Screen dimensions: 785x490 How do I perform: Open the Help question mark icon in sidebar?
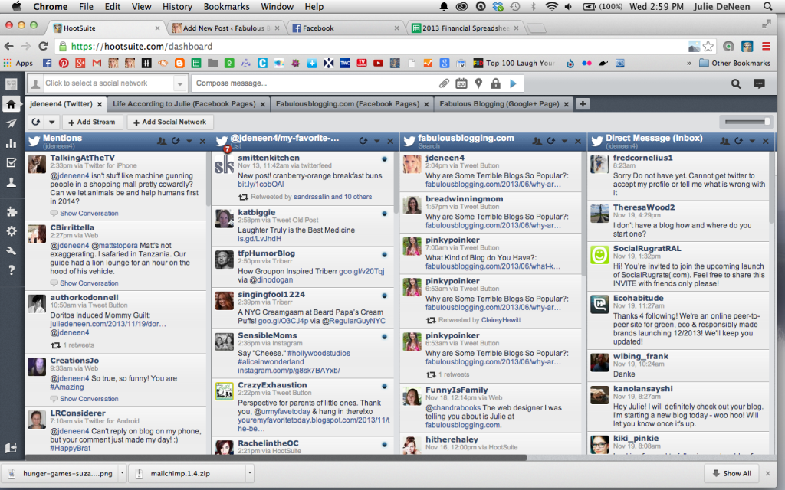click(11, 270)
